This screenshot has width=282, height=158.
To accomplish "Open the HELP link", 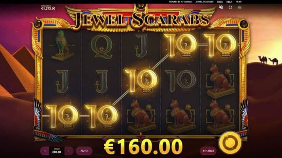I will (229, 2).
